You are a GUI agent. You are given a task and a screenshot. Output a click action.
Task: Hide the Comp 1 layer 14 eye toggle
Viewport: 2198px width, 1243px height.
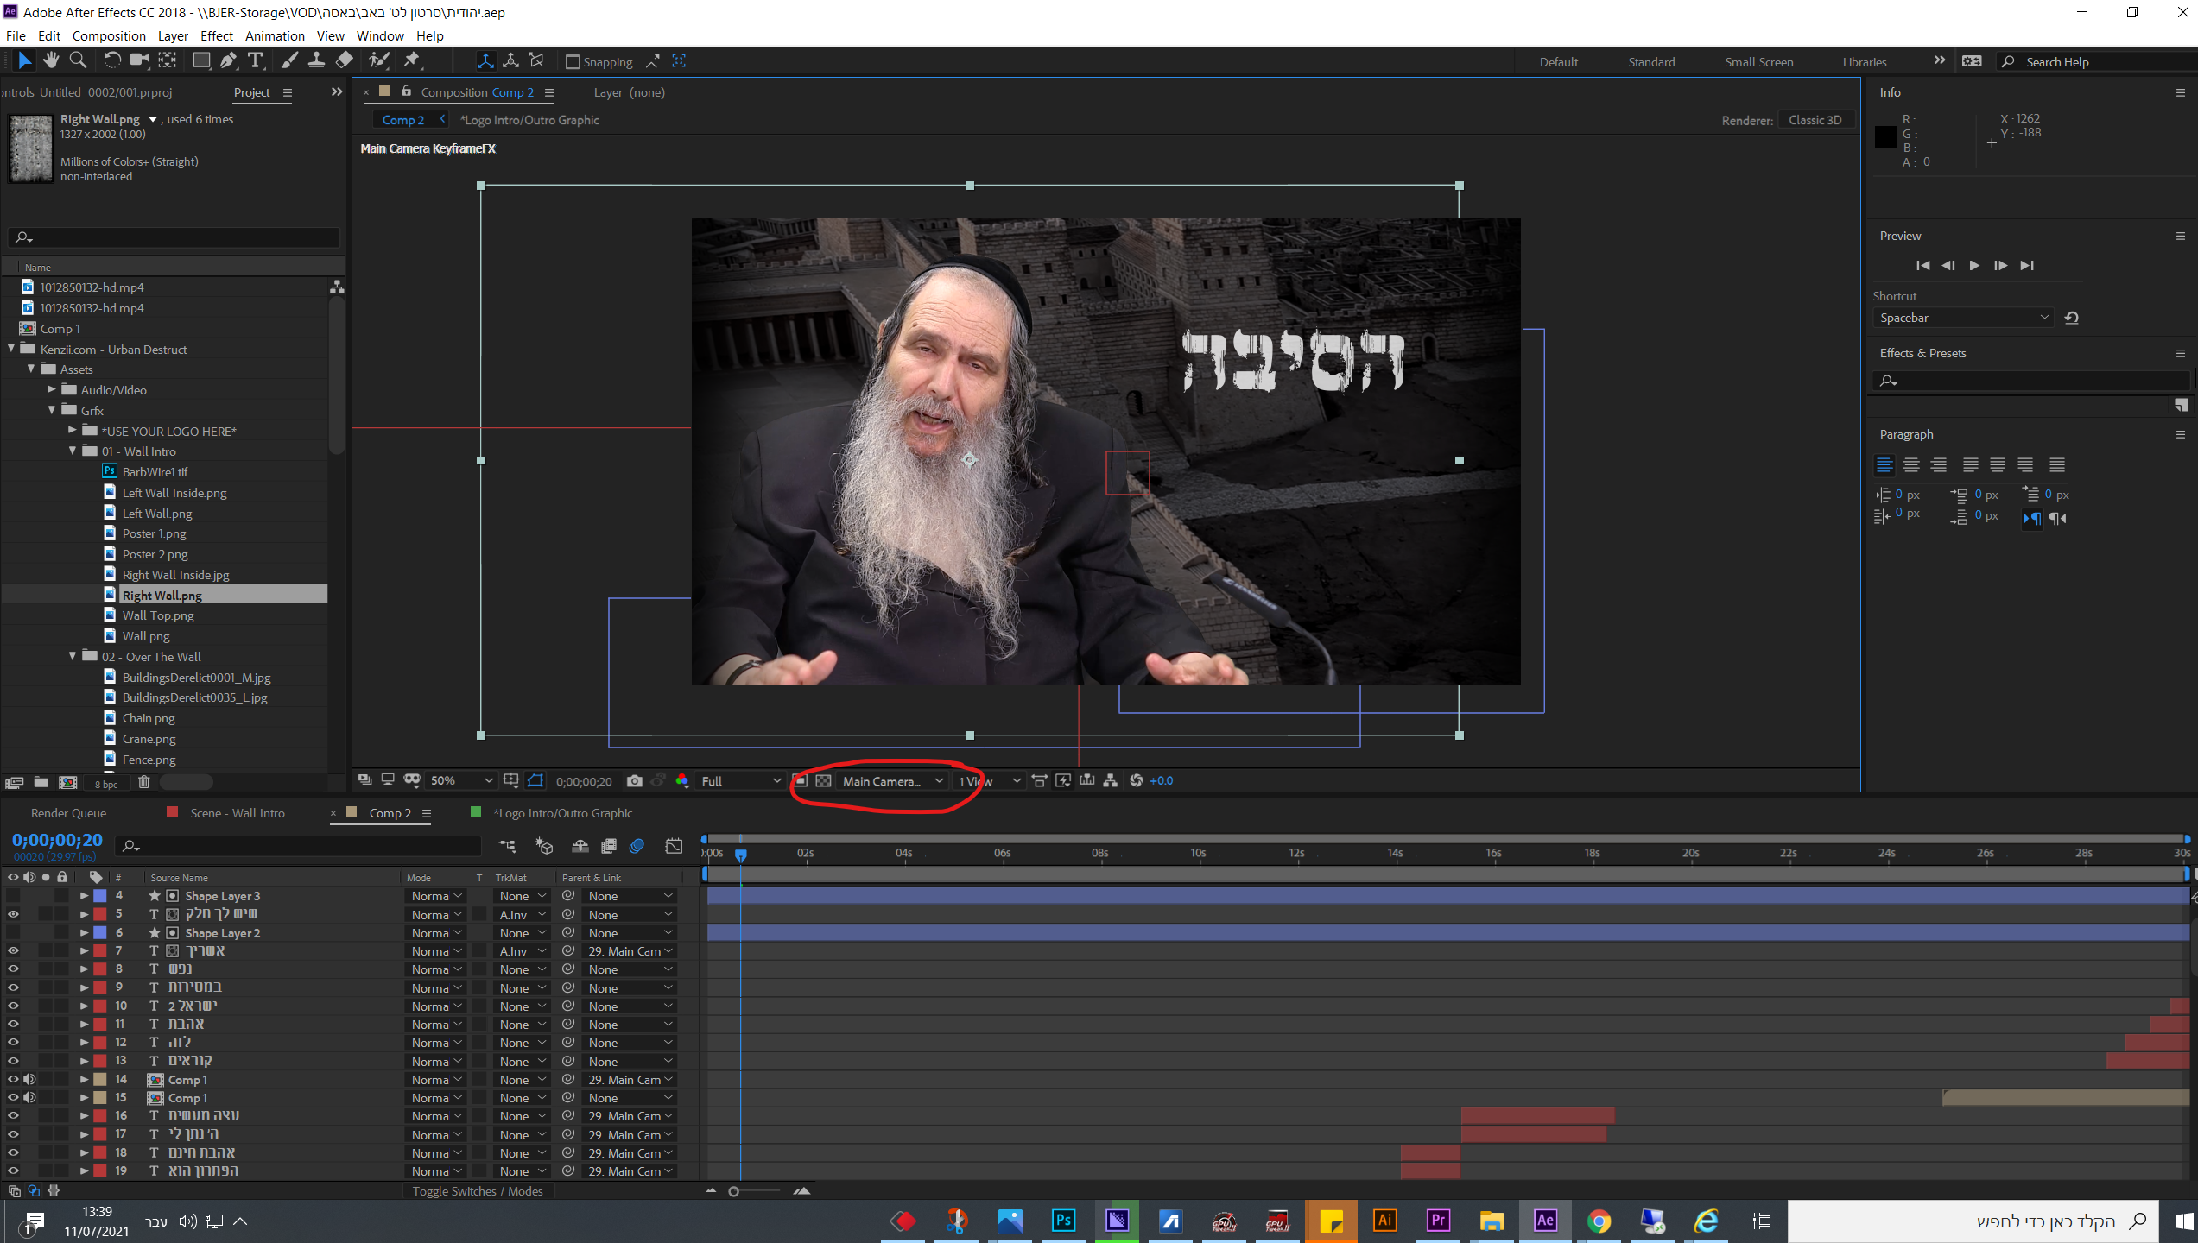coord(13,1080)
